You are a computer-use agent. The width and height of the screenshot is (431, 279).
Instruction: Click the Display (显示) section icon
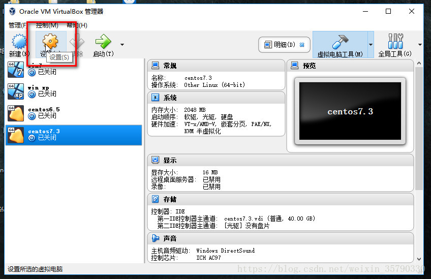tap(156, 160)
